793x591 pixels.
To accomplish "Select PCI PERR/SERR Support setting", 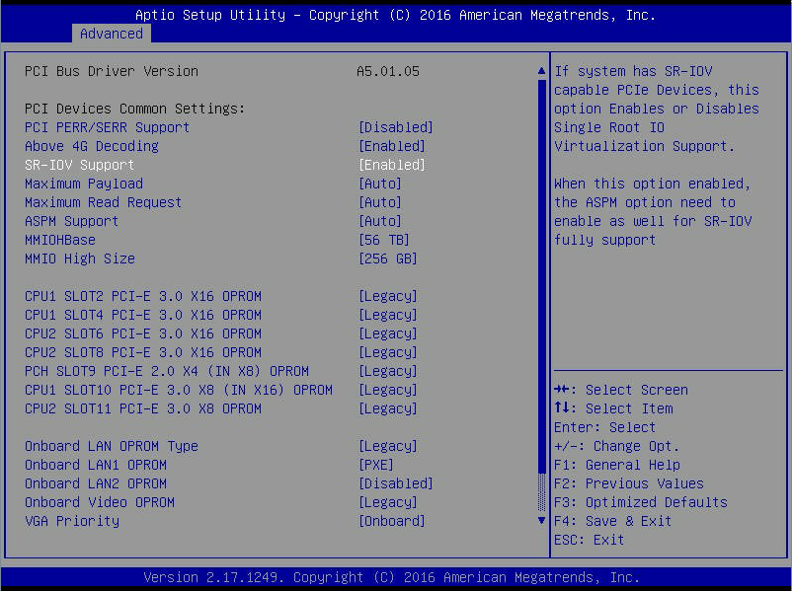I will click(x=108, y=127).
